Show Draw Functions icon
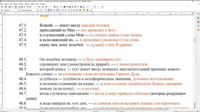The width and height of the screenshot is (200, 112). (x=61, y=7)
